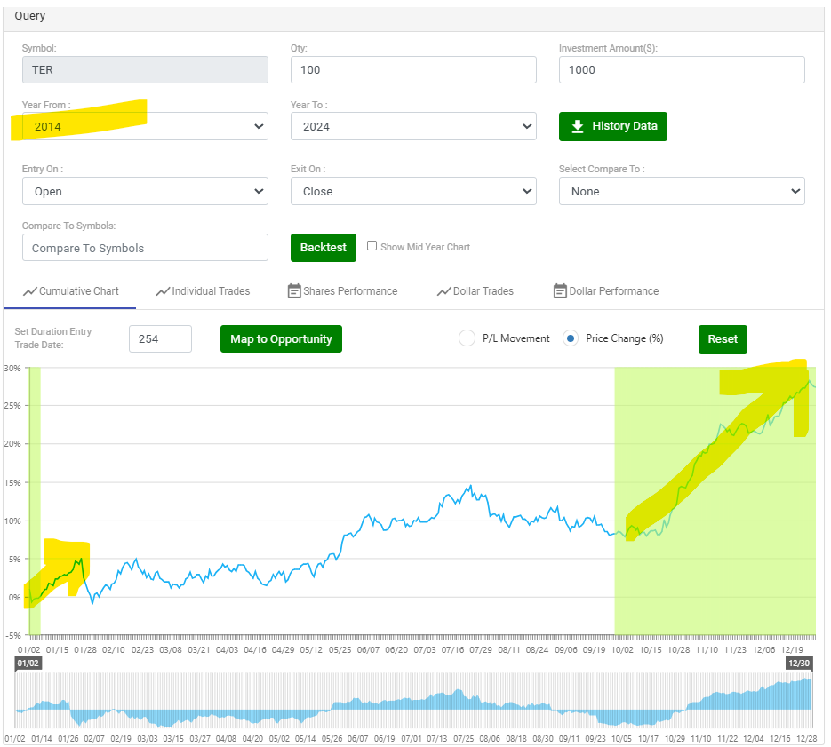Click the Query panel heading
The image size is (831, 747).
pos(29,16)
